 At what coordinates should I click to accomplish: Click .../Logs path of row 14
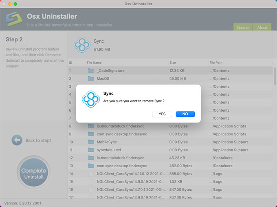coord(216,174)
